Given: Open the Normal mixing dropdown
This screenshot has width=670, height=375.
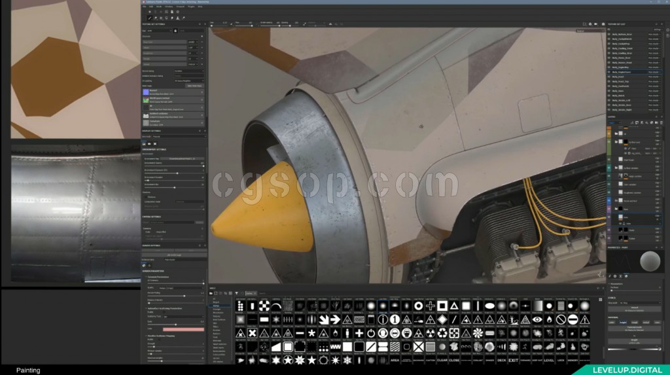Looking at the screenshot, I should pyautogui.click(x=189, y=71).
